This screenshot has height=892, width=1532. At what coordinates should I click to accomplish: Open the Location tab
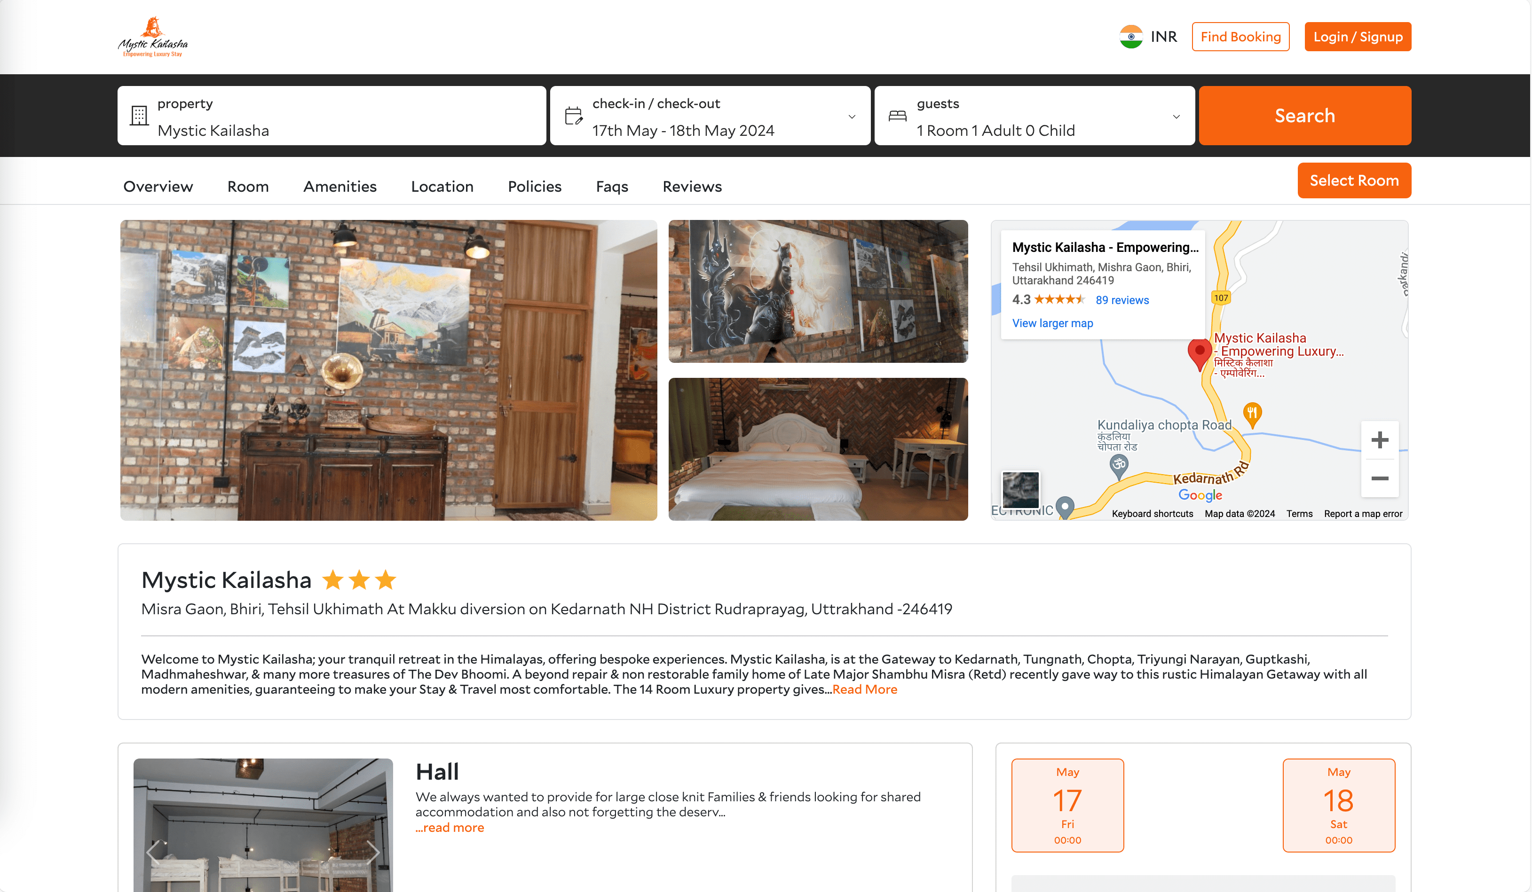pos(442,187)
